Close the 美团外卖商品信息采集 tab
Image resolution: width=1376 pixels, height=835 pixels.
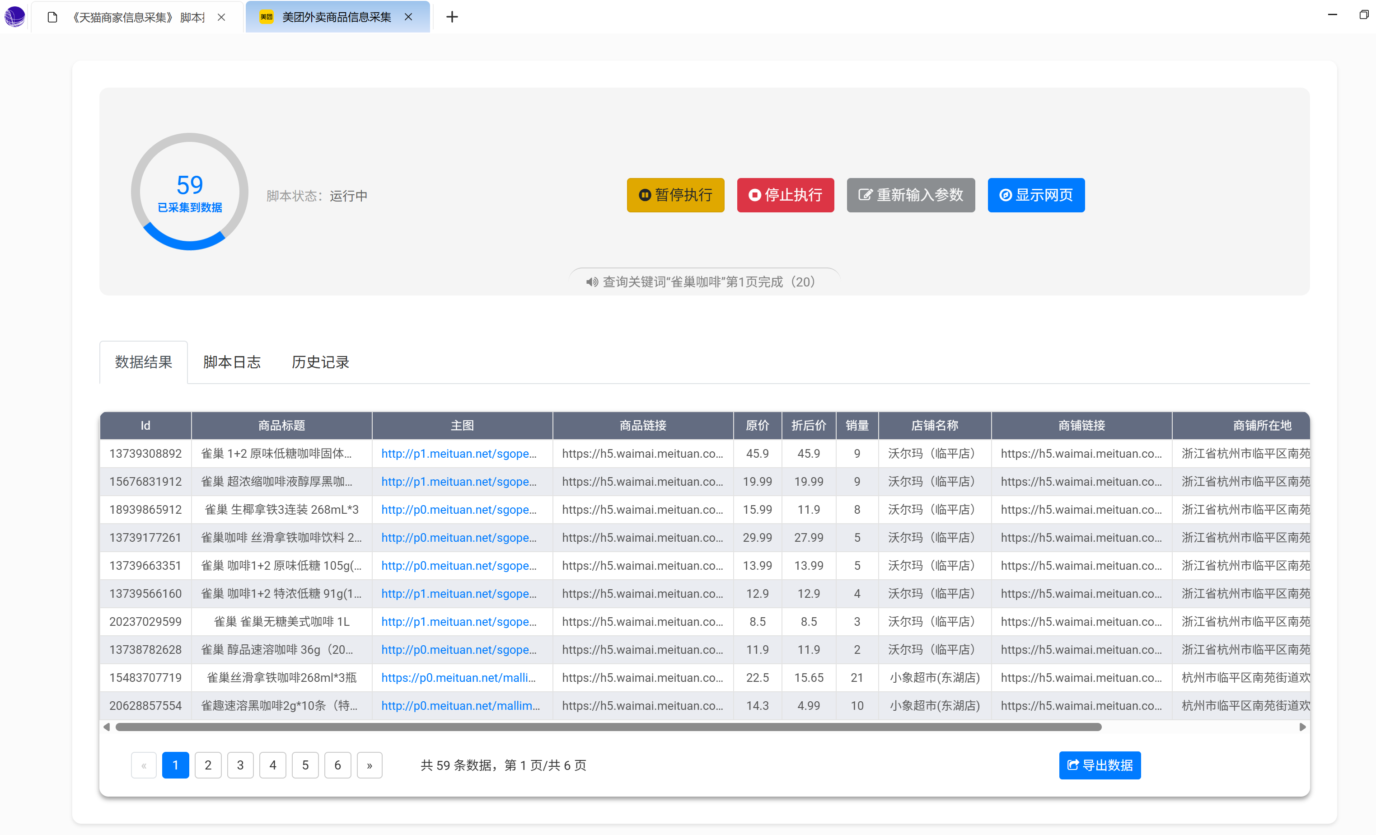click(x=408, y=17)
